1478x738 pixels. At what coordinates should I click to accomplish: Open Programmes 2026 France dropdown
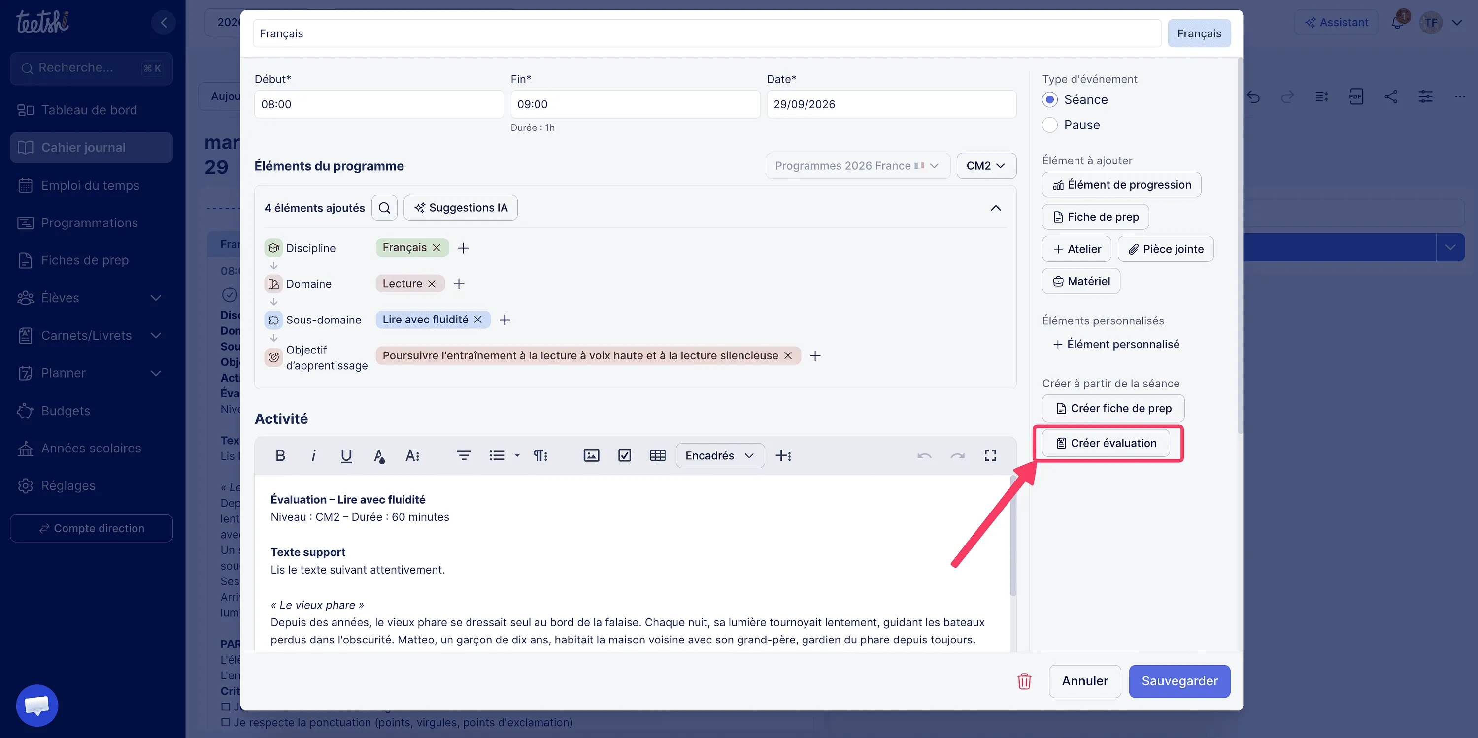tap(857, 166)
